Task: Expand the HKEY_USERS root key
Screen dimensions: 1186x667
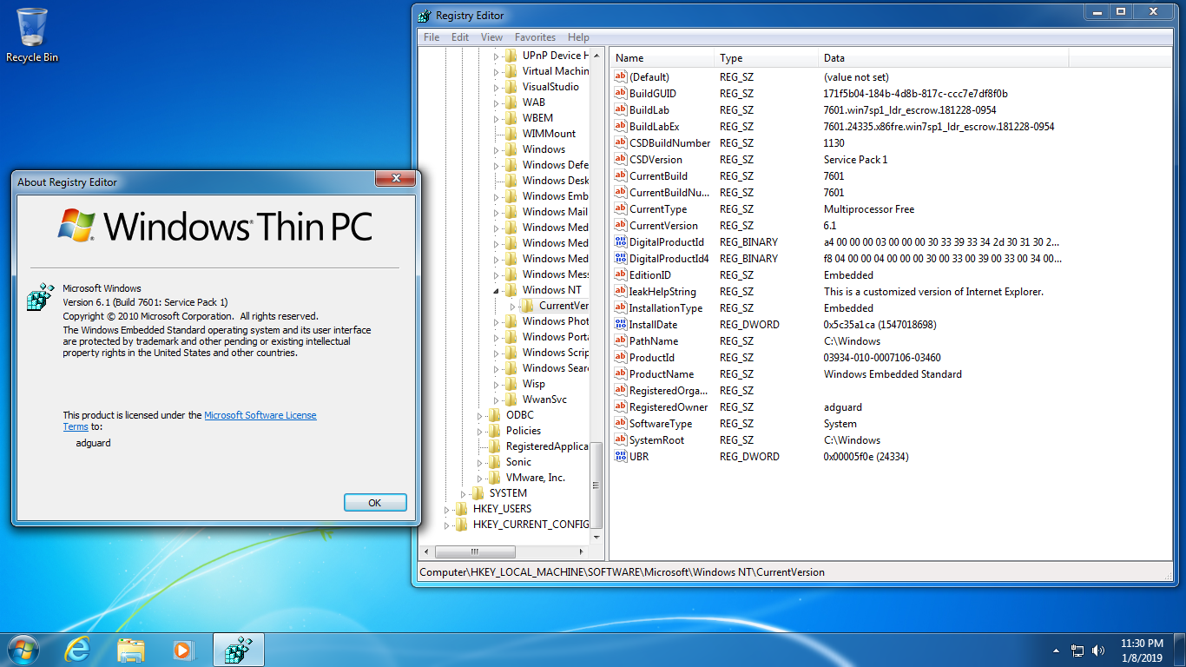Action: [x=447, y=509]
